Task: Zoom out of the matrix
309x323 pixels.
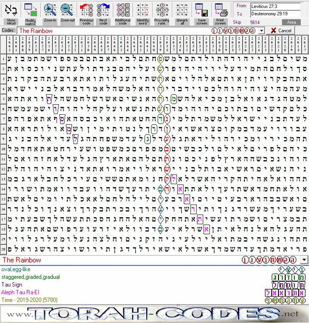Action: 67,13
